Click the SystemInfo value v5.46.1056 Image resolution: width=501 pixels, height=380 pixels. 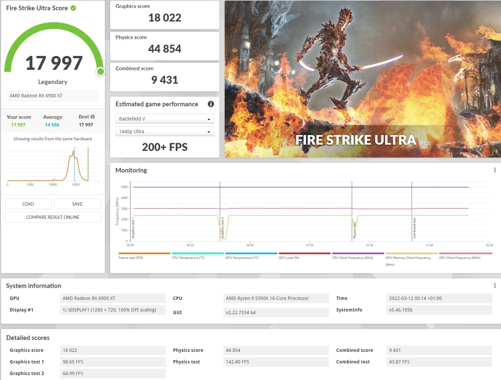pos(439,310)
